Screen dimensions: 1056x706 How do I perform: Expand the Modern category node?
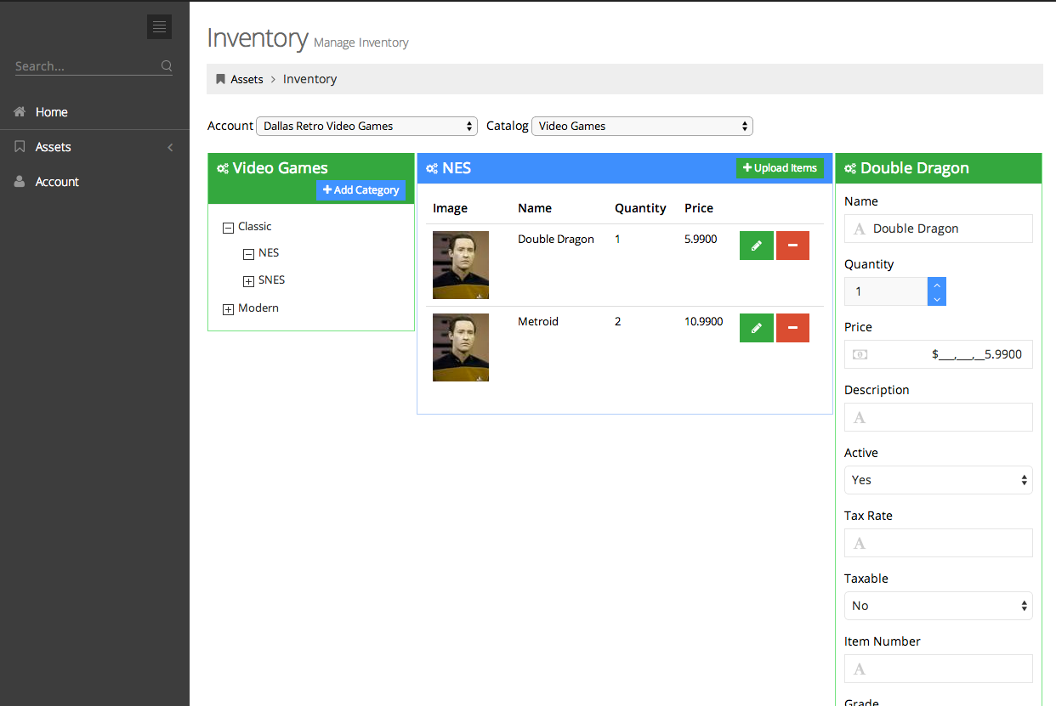(228, 309)
